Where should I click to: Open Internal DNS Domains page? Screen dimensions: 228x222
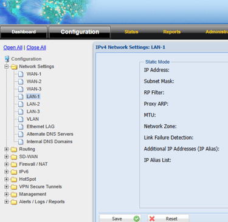[x=49, y=141]
